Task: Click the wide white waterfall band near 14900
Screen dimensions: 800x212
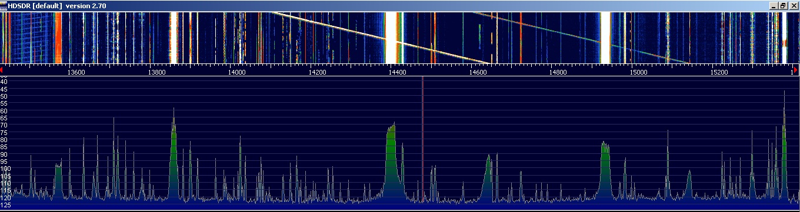Action: [x=605, y=38]
